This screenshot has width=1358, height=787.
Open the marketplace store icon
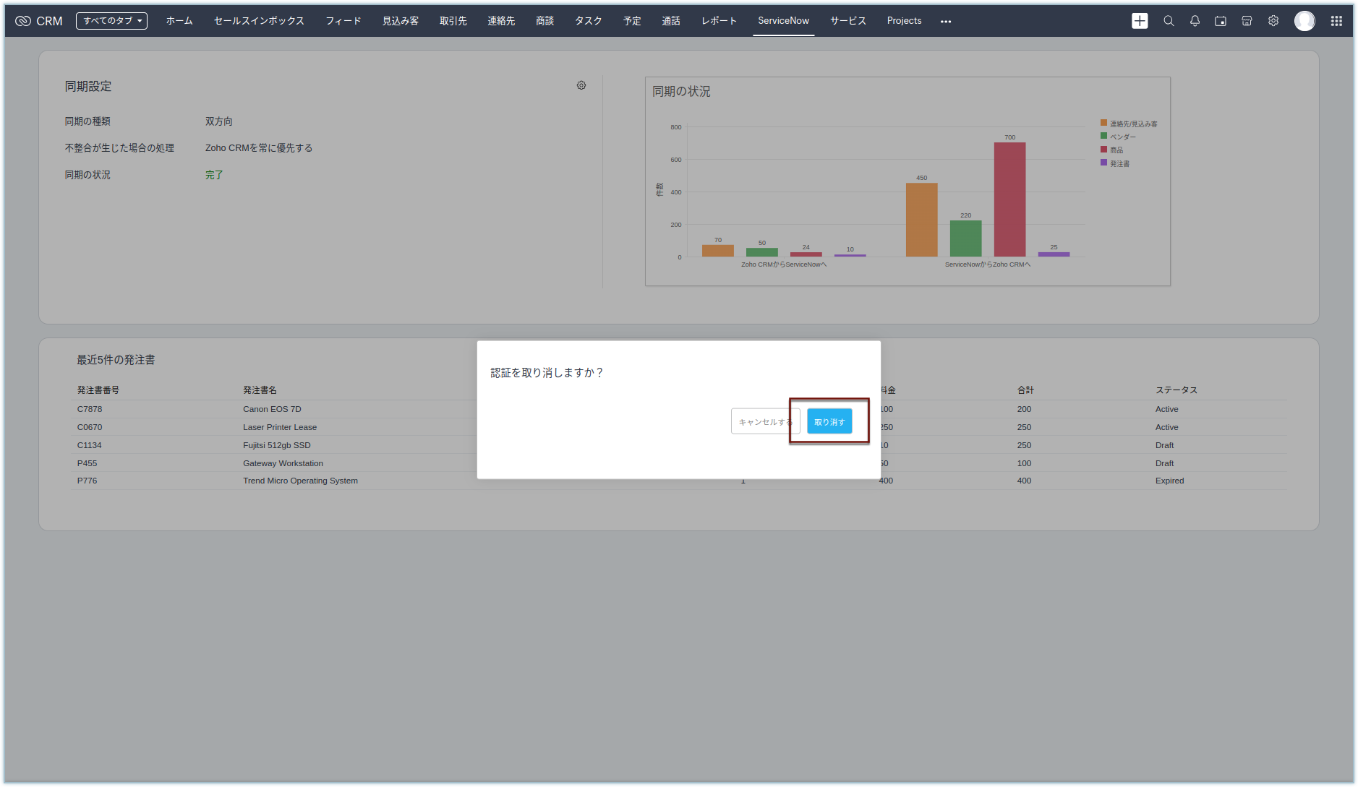click(1247, 21)
